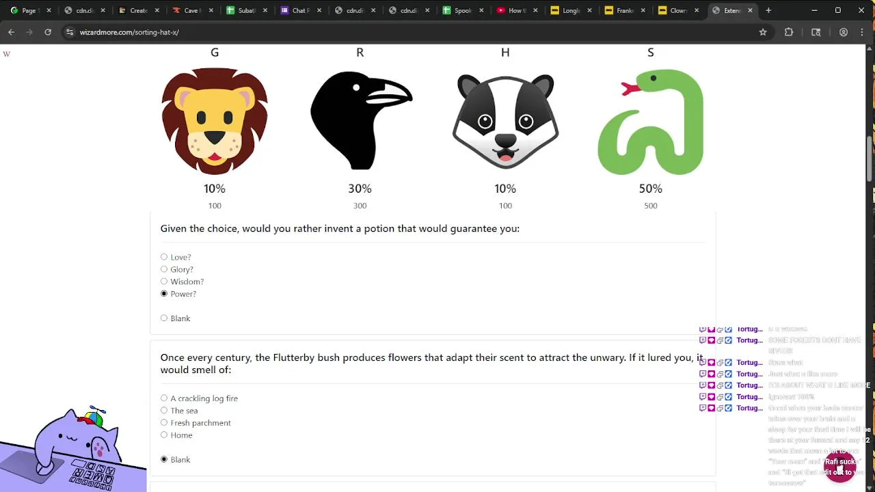Image resolution: width=875 pixels, height=492 pixels.
Task: Click the Flutterby bush question text
Action: click(x=431, y=364)
